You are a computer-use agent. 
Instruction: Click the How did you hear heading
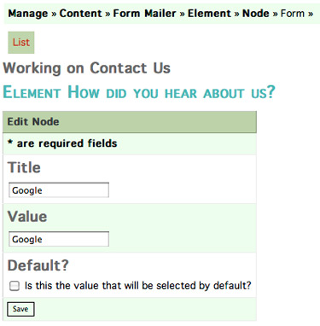click(139, 92)
